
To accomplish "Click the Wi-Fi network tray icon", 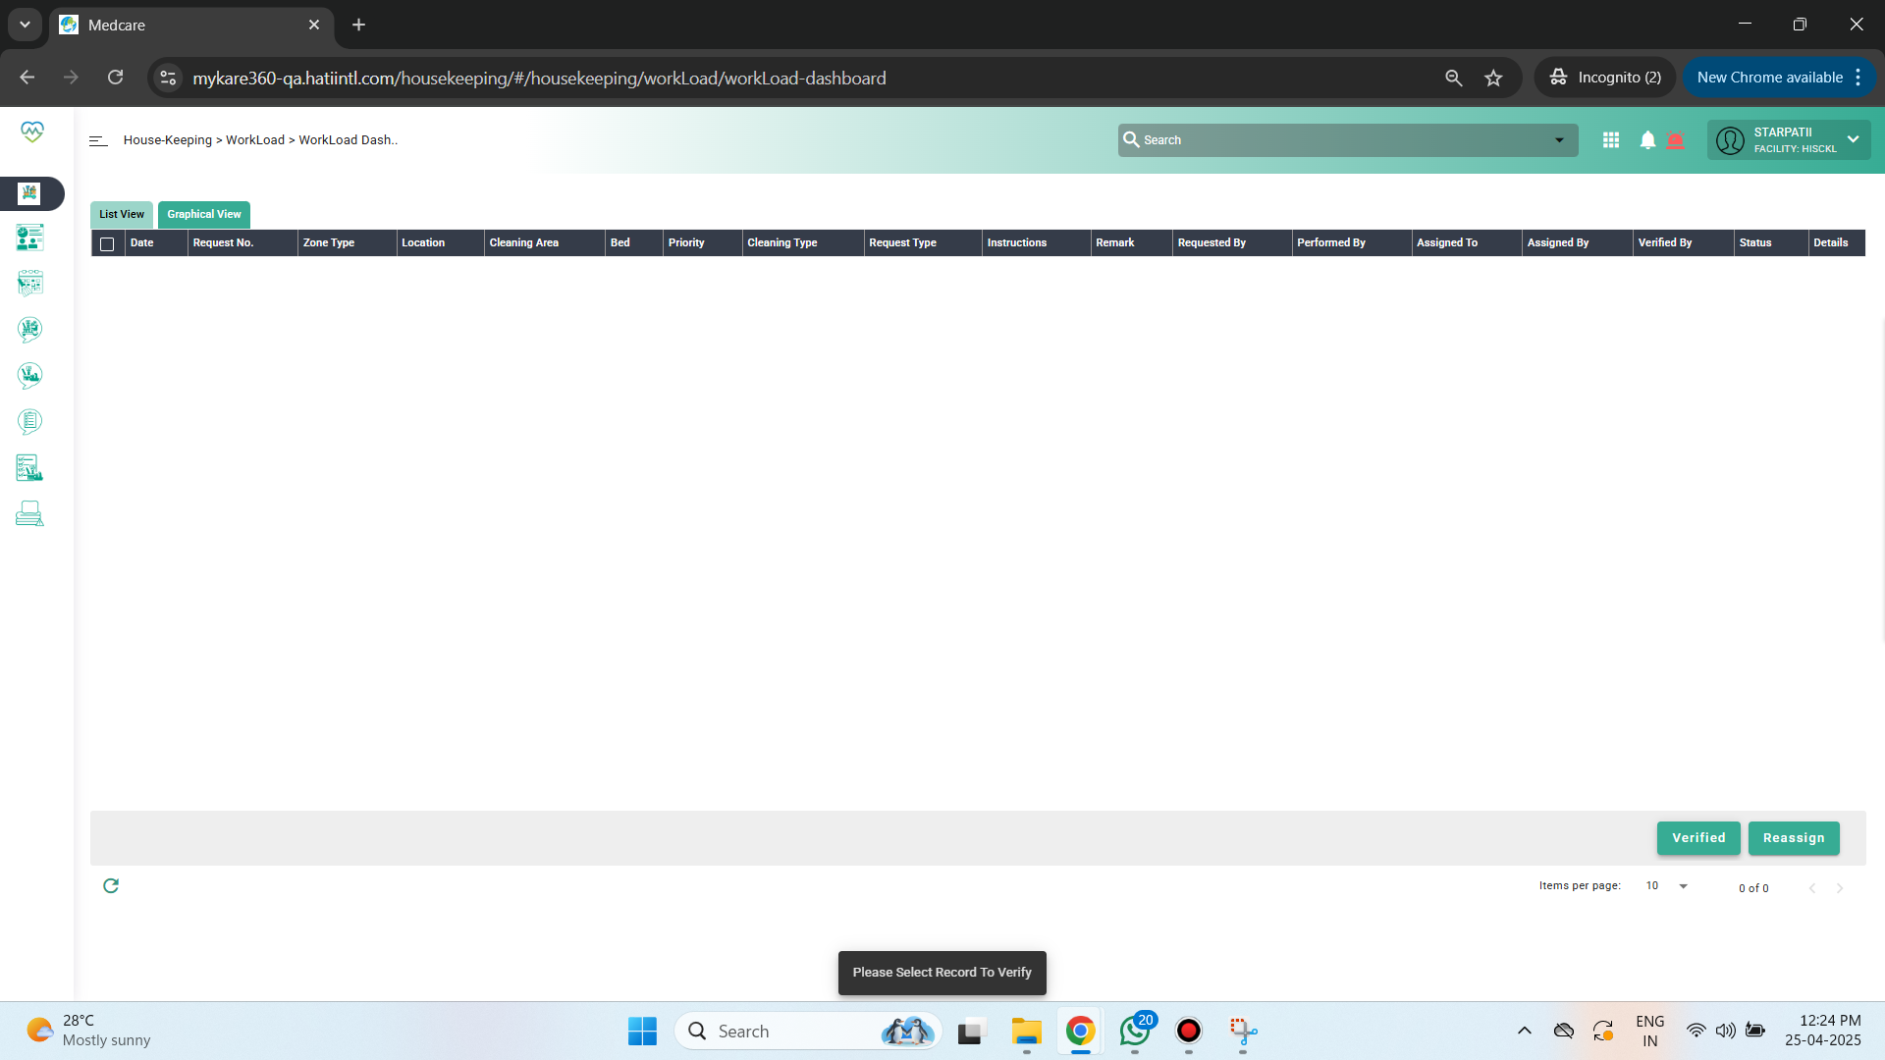I will (x=1696, y=1031).
